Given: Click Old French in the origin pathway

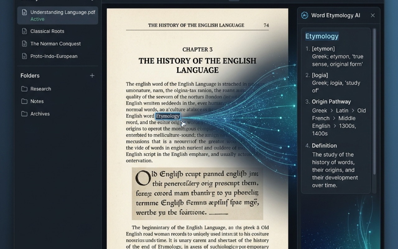Looking at the screenshot, I should click(x=339, y=114).
